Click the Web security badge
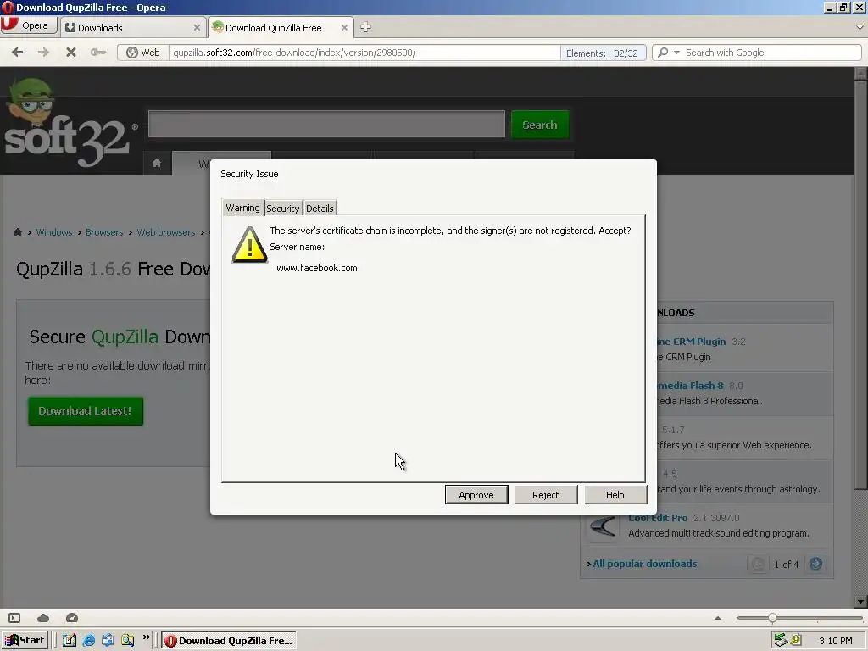The height and width of the screenshot is (651, 868). point(143,53)
